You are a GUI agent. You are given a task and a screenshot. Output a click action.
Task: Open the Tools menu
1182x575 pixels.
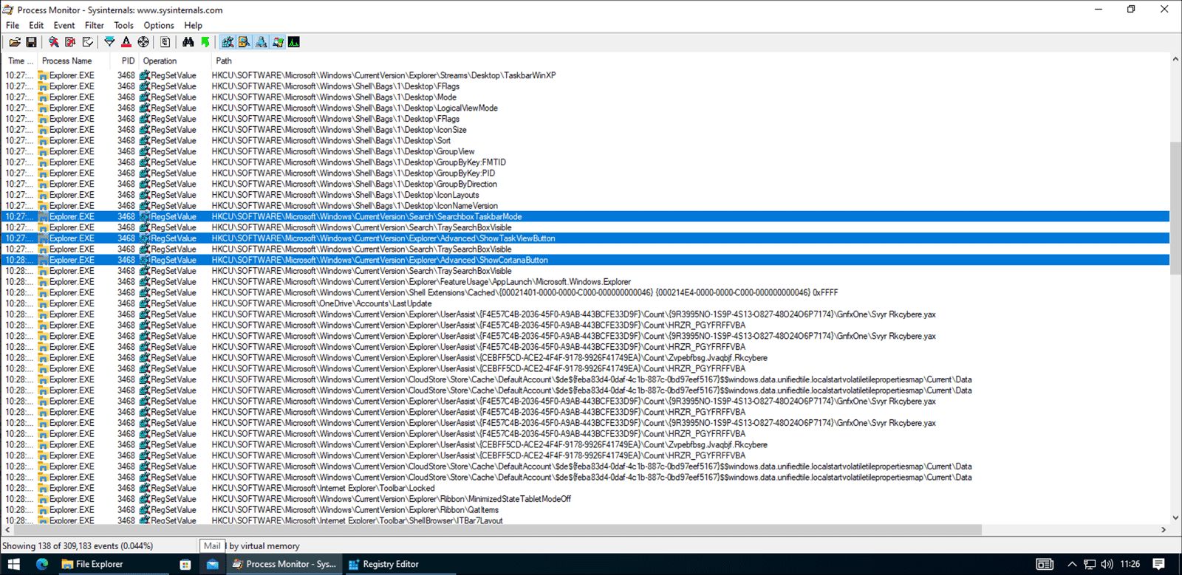pos(124,25)
